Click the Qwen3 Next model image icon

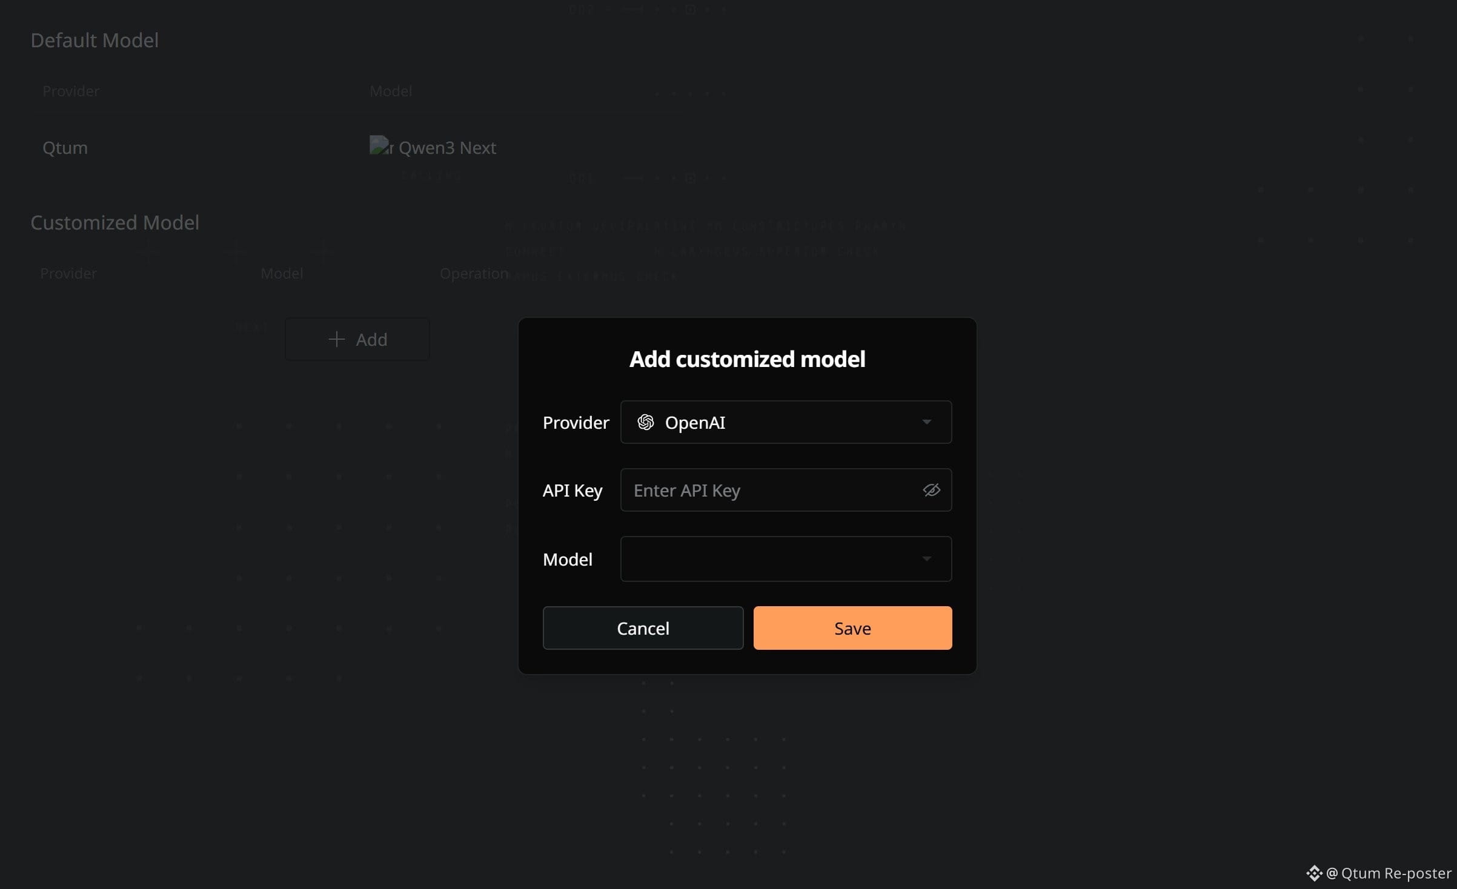point(381,145)
